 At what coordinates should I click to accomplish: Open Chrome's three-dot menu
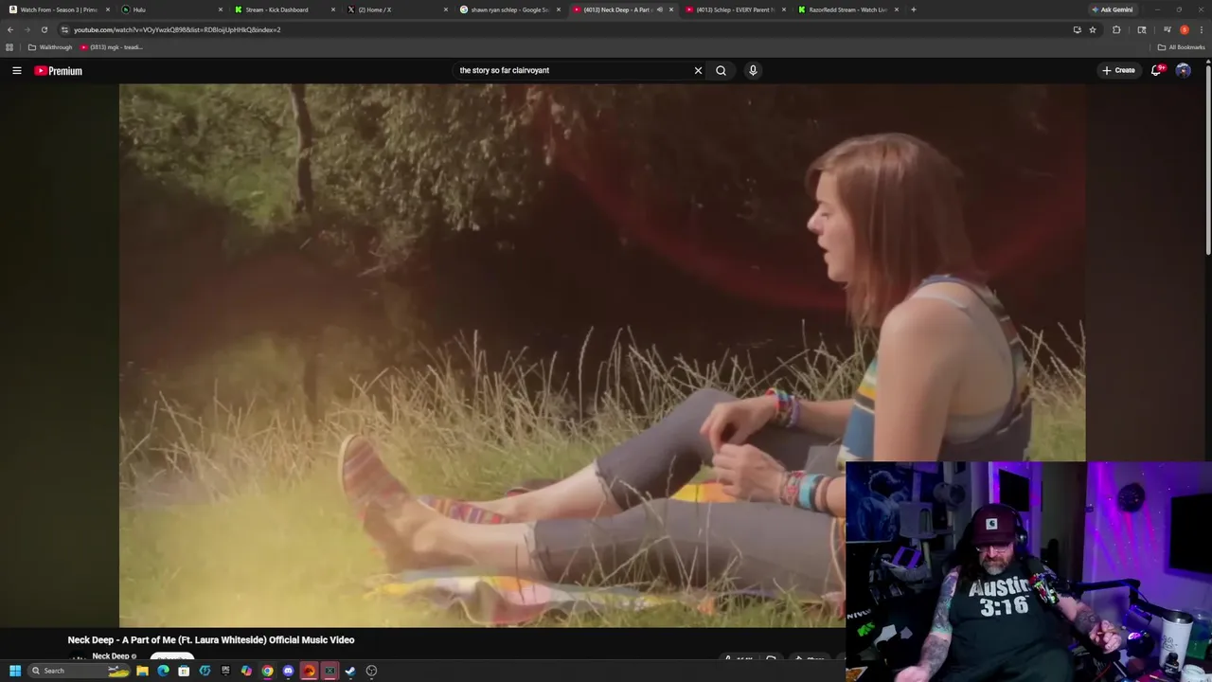pyautogui.click(x=1201, y=29)
